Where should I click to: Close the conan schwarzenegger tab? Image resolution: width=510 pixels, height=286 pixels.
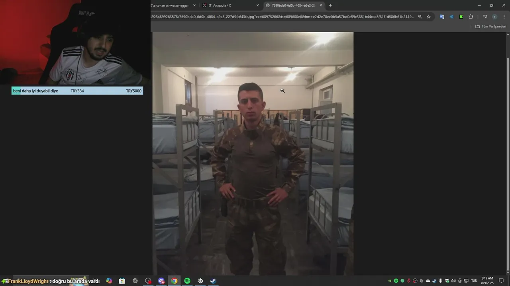coord(194,6)
